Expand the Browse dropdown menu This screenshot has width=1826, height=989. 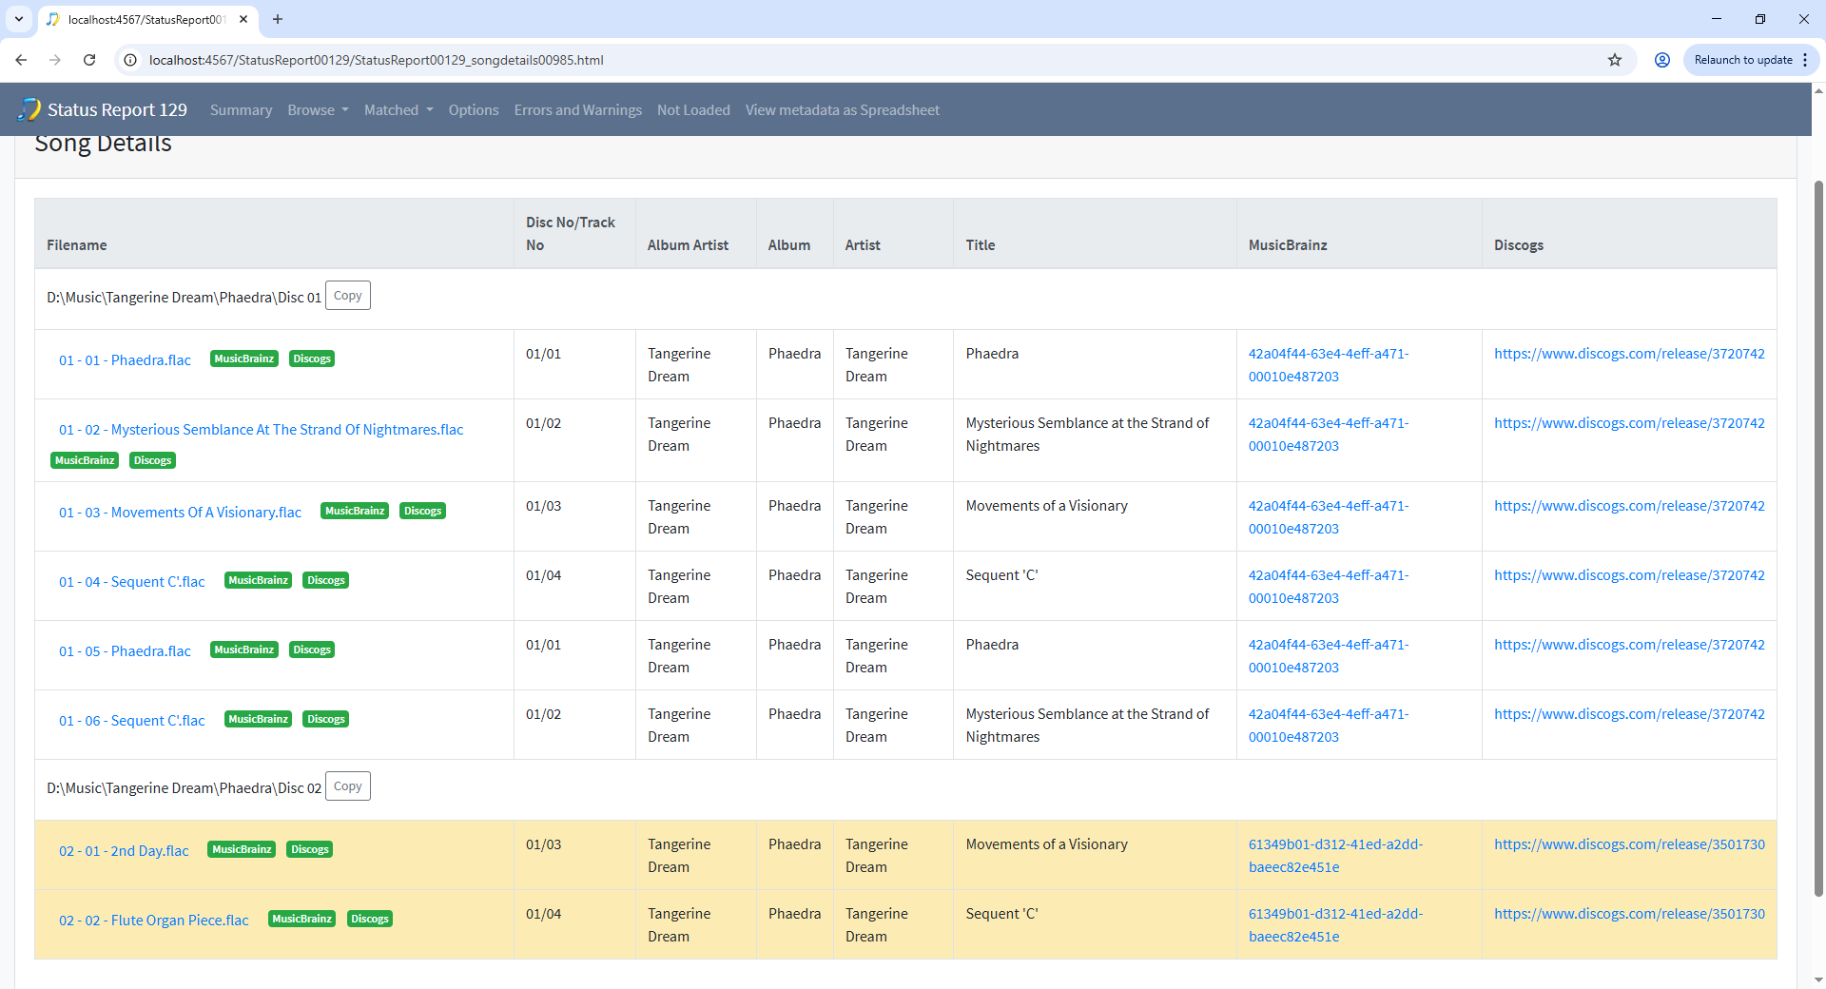point(318,110)
